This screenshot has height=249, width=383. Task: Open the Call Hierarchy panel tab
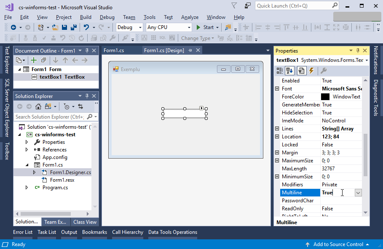tap(128, 232)
